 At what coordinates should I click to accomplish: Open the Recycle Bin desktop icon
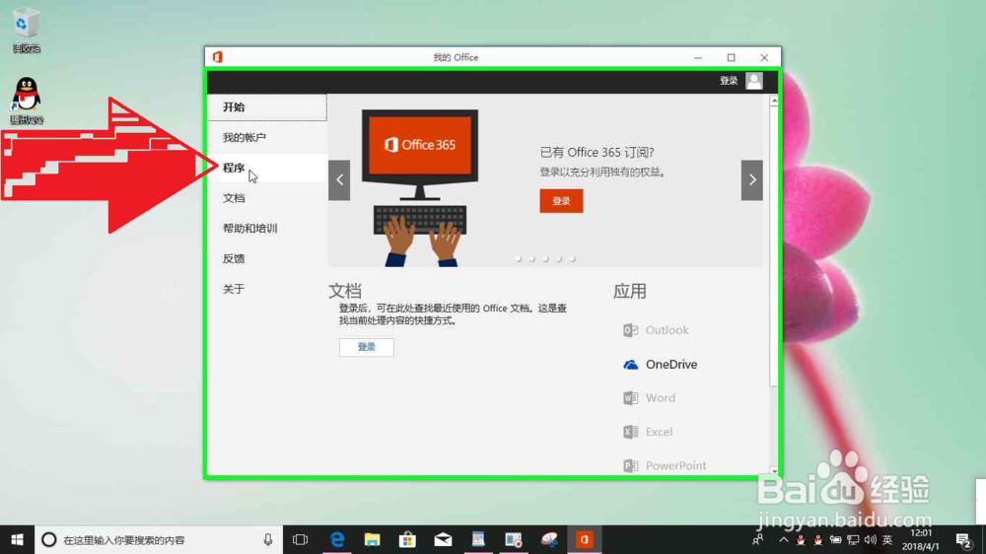[26, 31]
